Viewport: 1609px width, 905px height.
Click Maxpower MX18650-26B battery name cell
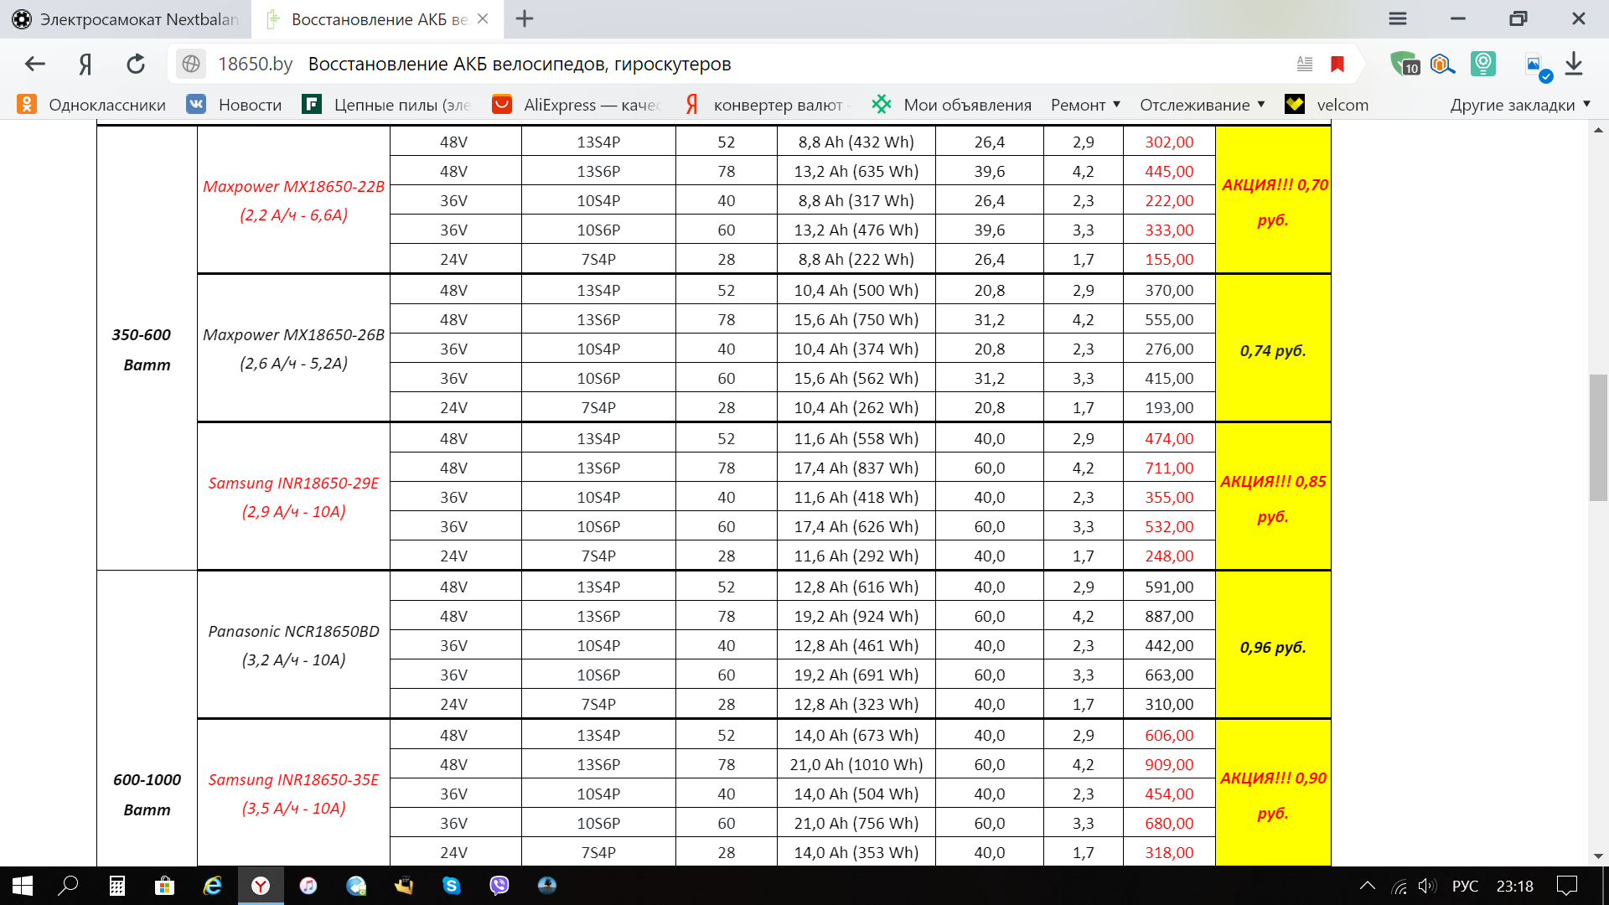coord(293,349)
